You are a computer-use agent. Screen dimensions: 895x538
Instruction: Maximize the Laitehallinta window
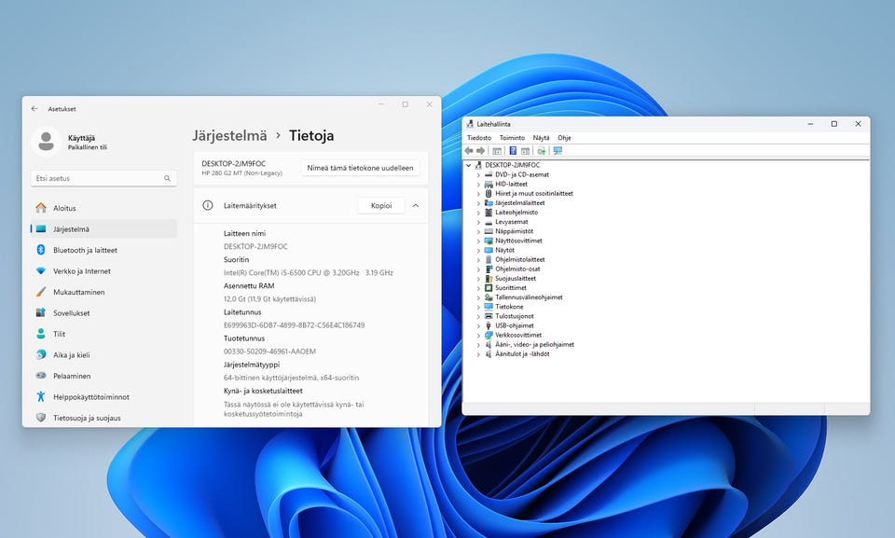(x=833, y=124)
